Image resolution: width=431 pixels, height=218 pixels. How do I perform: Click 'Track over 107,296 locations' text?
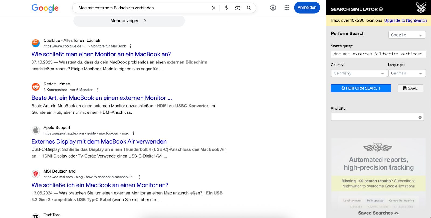356,20
